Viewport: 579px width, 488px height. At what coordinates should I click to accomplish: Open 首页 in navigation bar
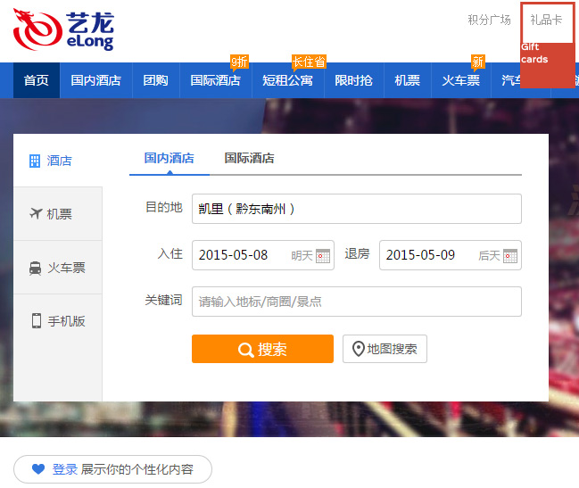pyautogui.click(x=37, y=80)
